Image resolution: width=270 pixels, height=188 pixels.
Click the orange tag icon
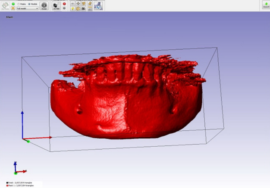(90, 4)
